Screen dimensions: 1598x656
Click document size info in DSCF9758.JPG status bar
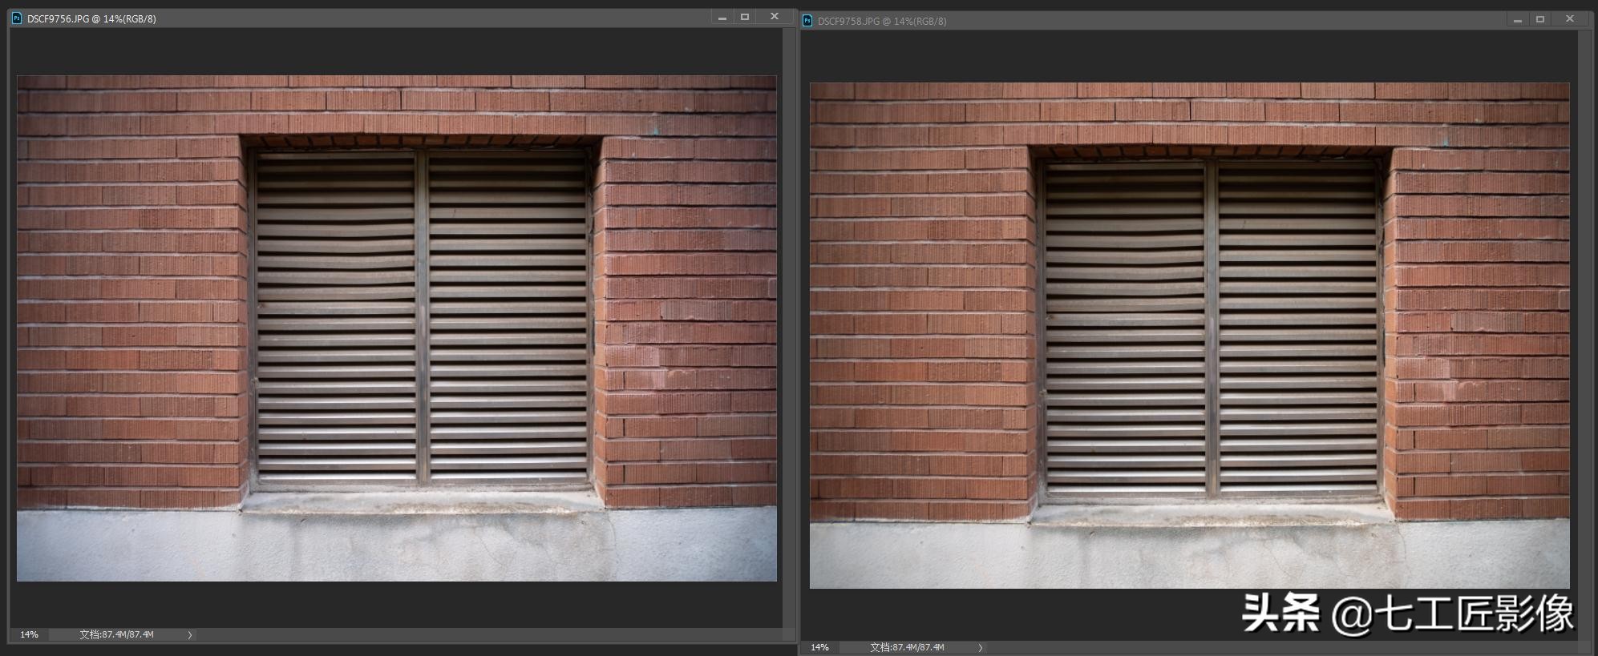(x=908, y=647)
